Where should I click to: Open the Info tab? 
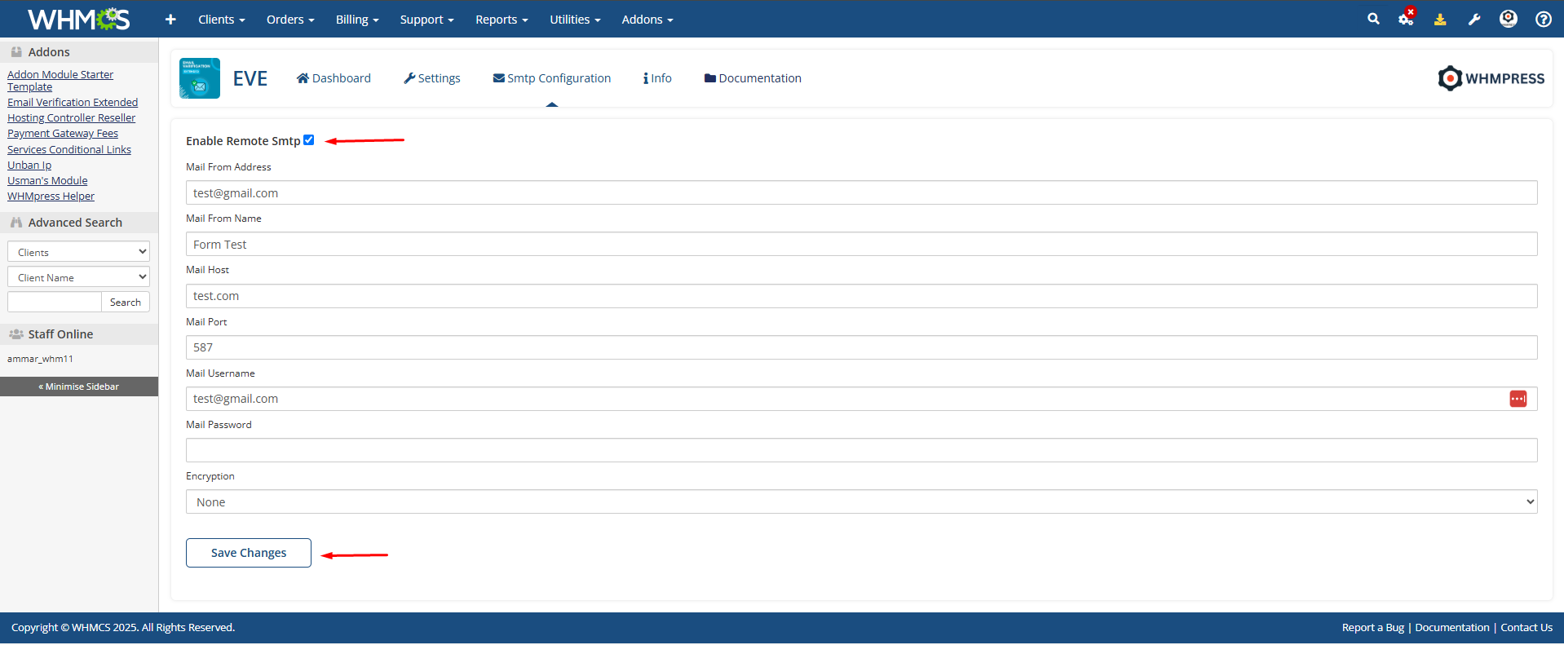657,78
